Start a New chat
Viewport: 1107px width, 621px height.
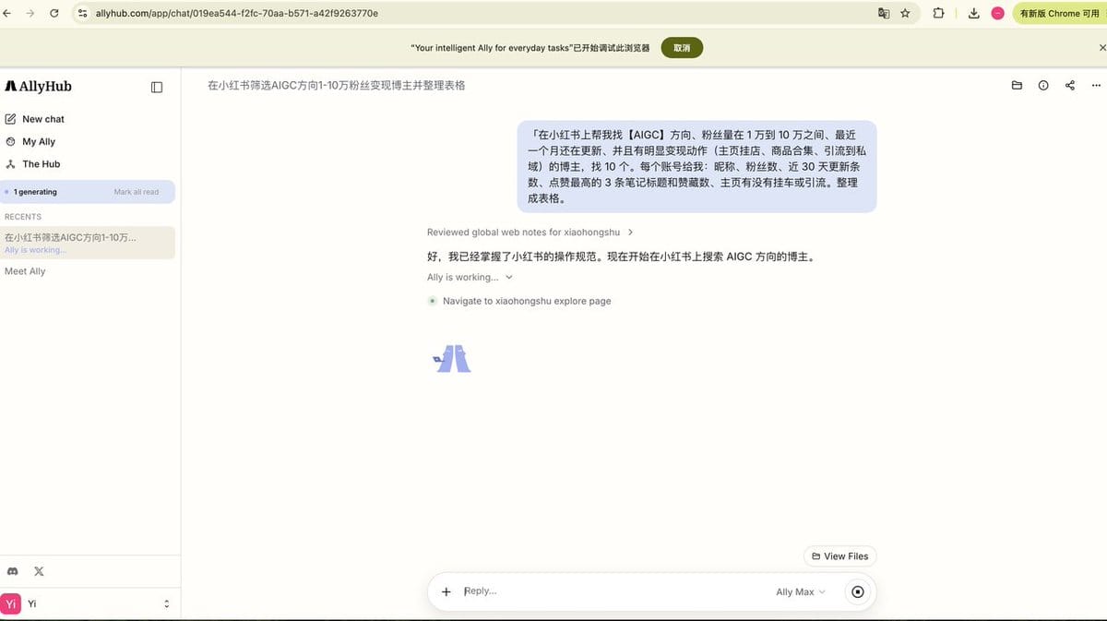[x=35, y=119]
